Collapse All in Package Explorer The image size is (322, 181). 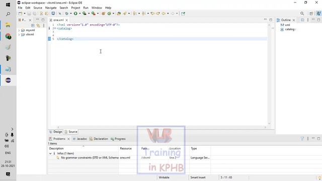(x=33, y=26)
